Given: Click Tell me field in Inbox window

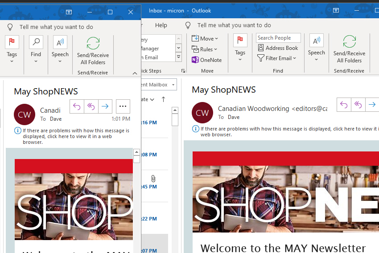Looking at the screenshot, I should (234, 25).
